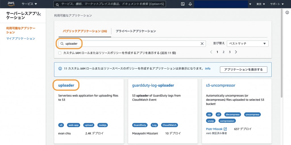Click the CloudWatch tag
The width and height of the screenshot is (291, 145).
(169, 125)
